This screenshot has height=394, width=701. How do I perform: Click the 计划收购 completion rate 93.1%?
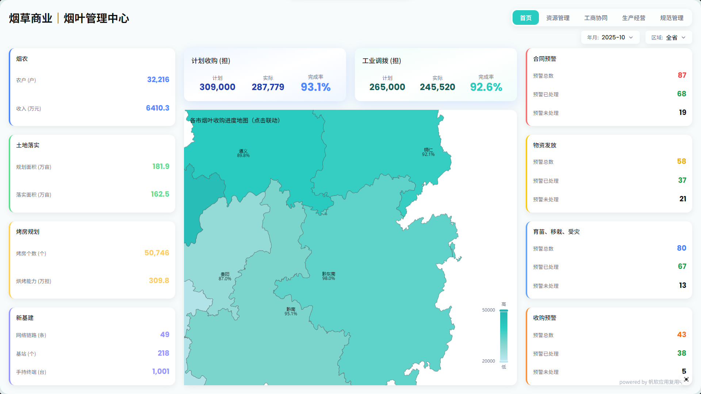[315, 87]
